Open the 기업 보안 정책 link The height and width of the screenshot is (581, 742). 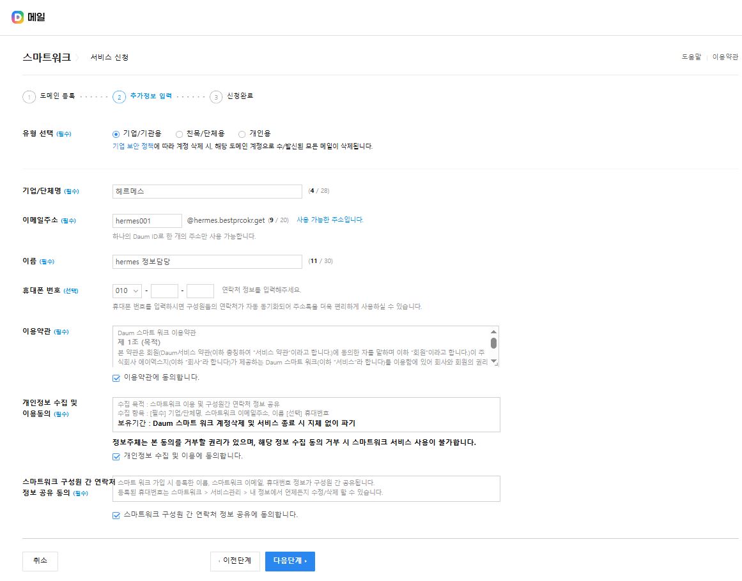tap(133, 146)
